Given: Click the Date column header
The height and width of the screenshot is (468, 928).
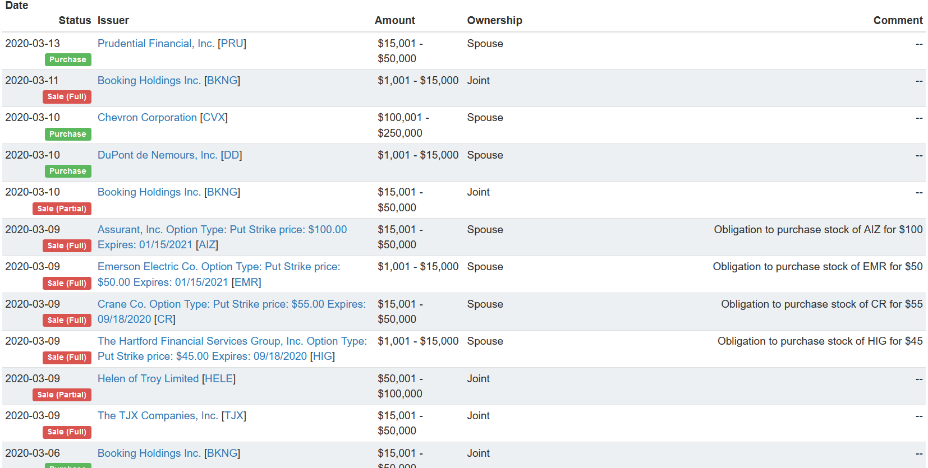Looking at the screenshot, I should point(17,6).
